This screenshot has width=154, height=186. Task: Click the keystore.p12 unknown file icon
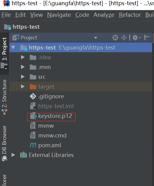(33, 116)
